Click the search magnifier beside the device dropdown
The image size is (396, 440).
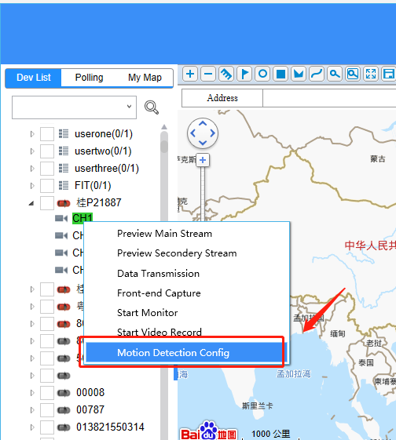tap(152, 107)
